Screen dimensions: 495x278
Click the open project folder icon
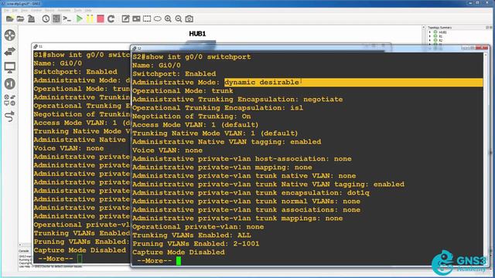click(x=20, y=19)
